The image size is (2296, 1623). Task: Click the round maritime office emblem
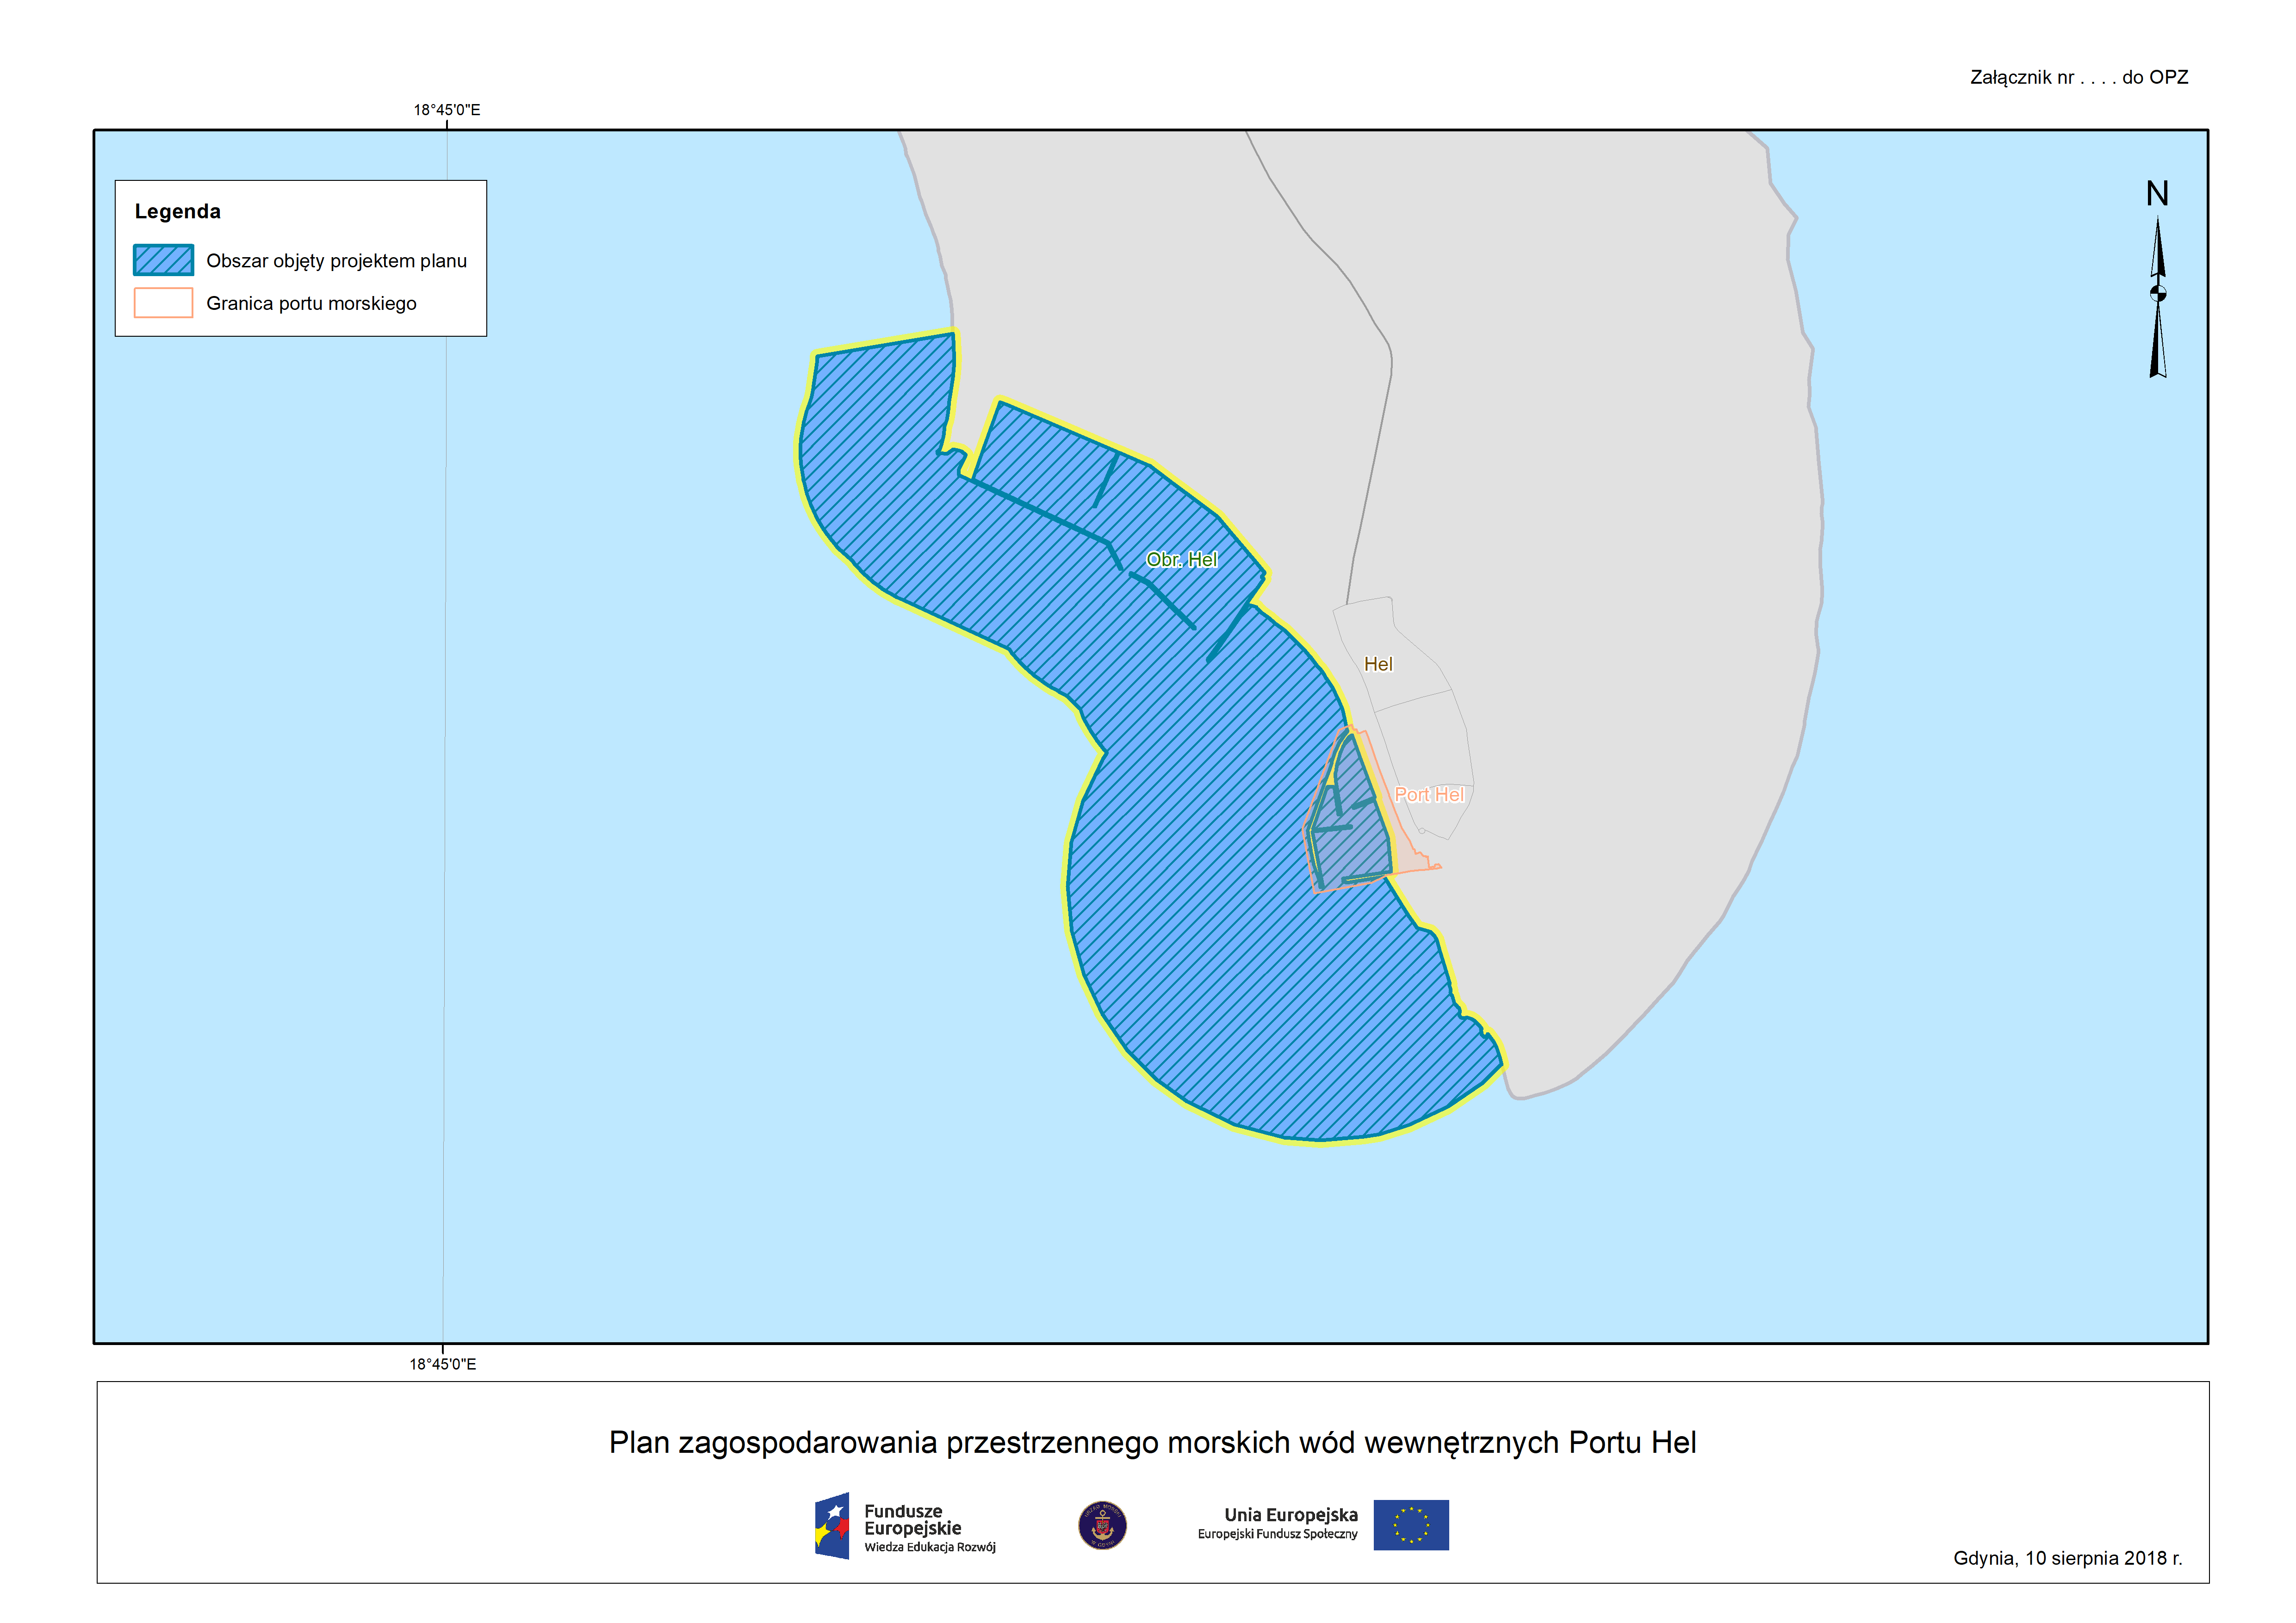pyautogui.click(x=1102, y=1525)
